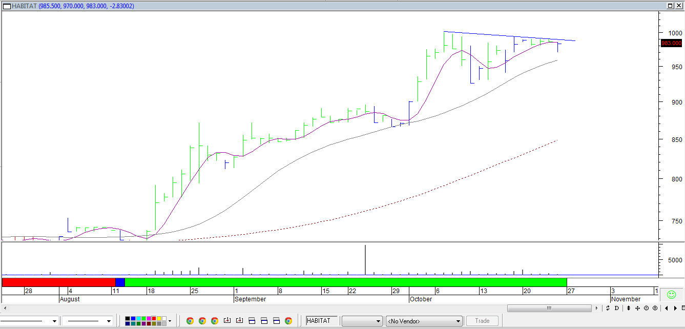Zoom in with the plus magnifier icon

click(655, 308)
